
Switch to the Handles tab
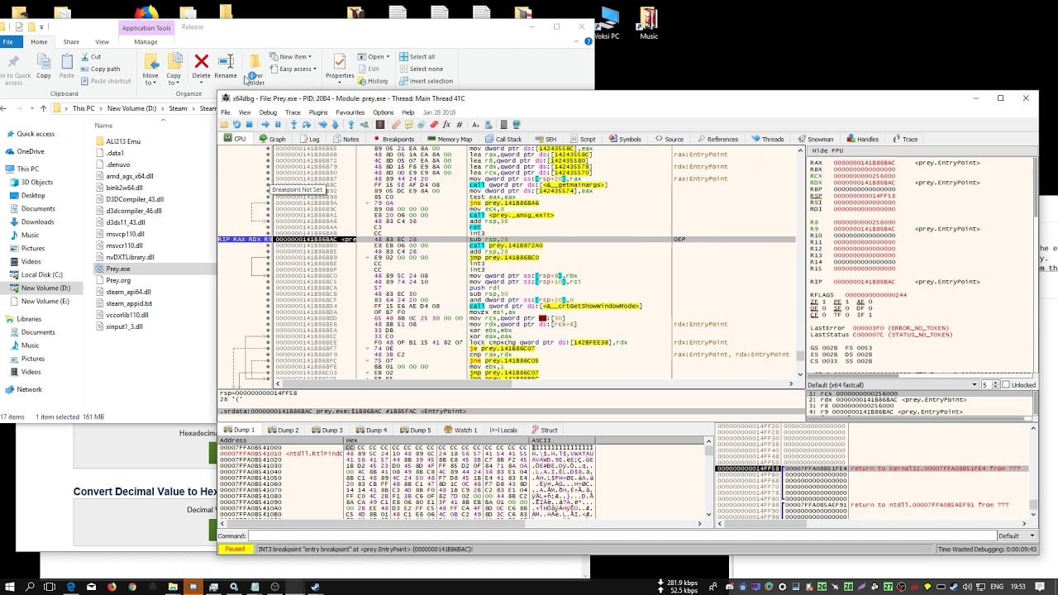[864, 139]
